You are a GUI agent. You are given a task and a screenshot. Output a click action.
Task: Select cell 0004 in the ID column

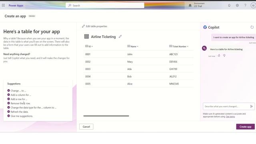pyautogui.click(x=88, y=76)
